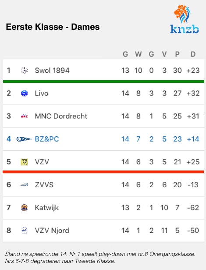Select the Swol 1894 team name
This screenshot has height=270, width=206.
(52, 71)
